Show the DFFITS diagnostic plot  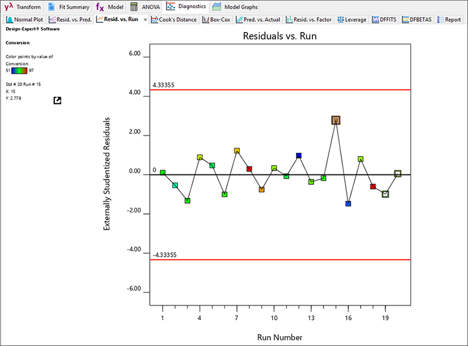pyautogui.click(x=385, y=19)
